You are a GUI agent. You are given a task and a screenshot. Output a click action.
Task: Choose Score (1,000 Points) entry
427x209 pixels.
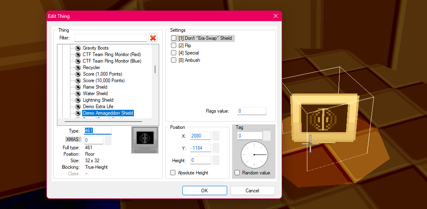tap(103, 74)
